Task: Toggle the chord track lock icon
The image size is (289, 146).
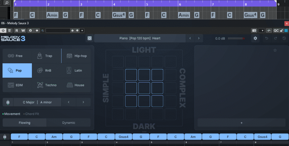Action: click(5, 137)
